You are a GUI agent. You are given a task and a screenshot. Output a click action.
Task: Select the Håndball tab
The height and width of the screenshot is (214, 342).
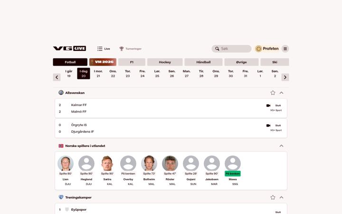click(203, 62)
